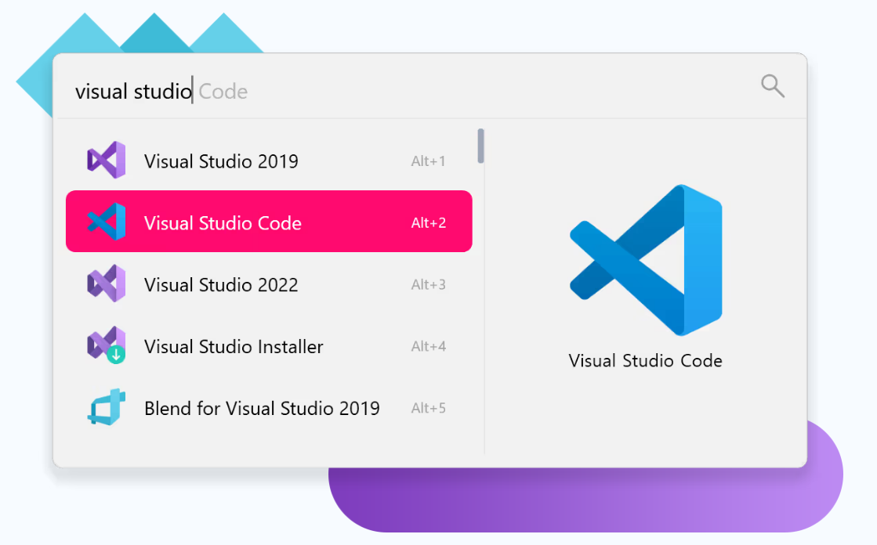Click the "Visual Studio Code" caption under the logo
The image size is (877, 545).
coord(645,361)
